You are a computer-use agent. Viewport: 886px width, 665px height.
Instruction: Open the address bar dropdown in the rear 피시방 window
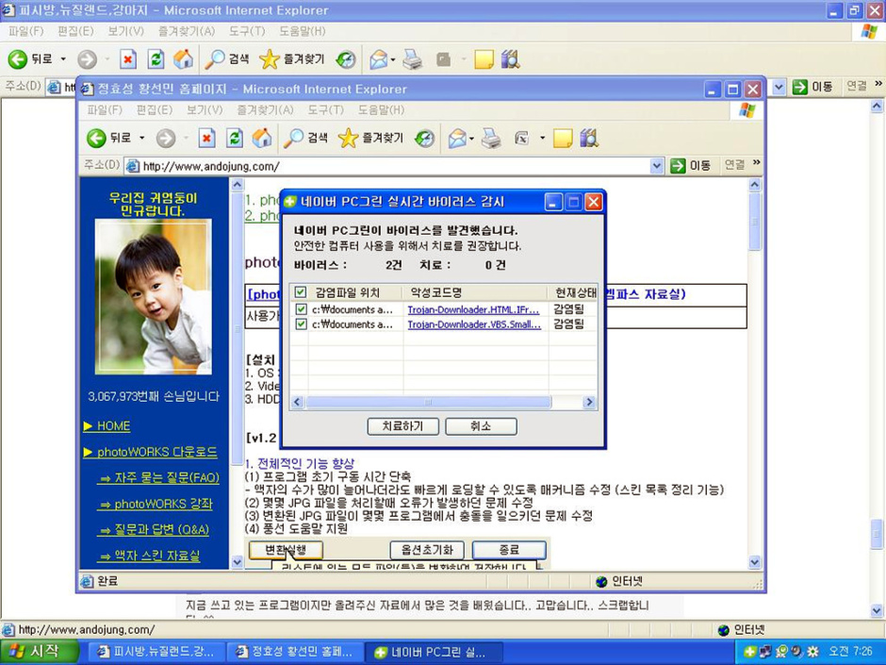(779, 87)
